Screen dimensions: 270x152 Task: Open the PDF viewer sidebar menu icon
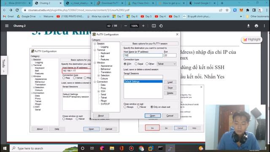click(7, 26)
